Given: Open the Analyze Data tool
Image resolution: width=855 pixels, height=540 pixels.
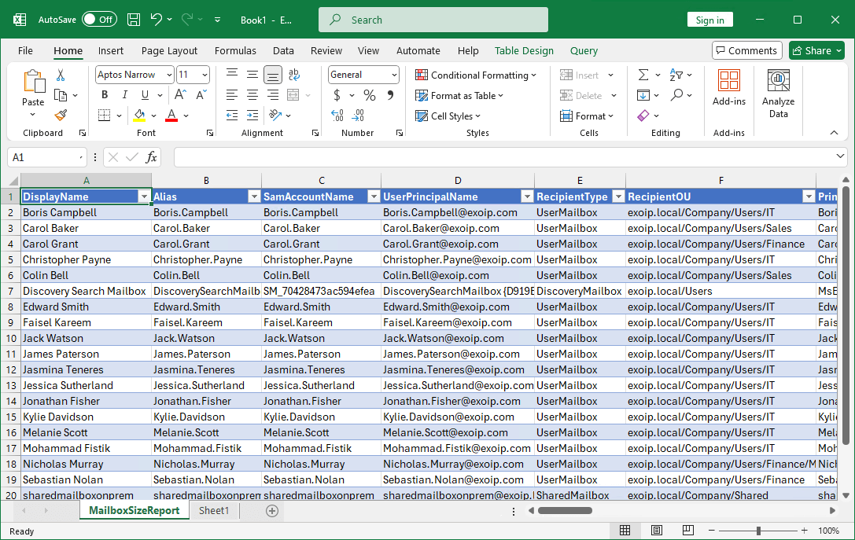Looking at the screenshot, I should pyautogui.click(x=778, y=92).
